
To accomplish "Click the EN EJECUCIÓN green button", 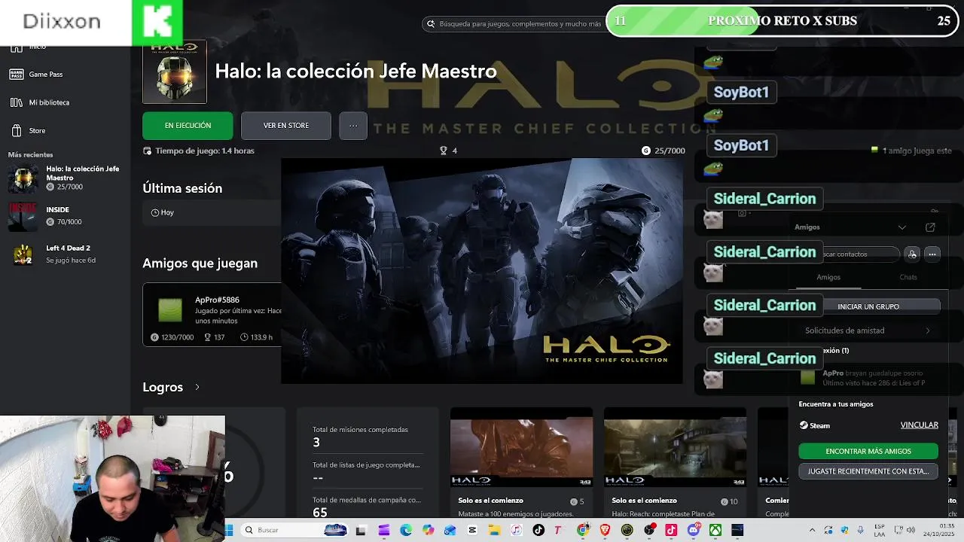I will point(188,126).
